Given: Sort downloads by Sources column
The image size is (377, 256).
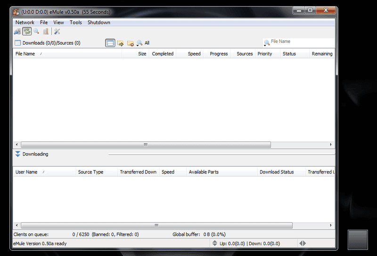Looking at the screenshot, I should point(243,54).
